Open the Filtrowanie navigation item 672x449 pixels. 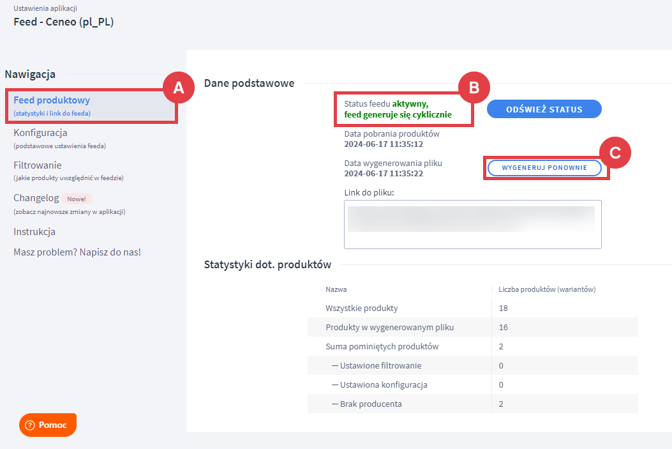pyautogui.click(x=38, y=165)
